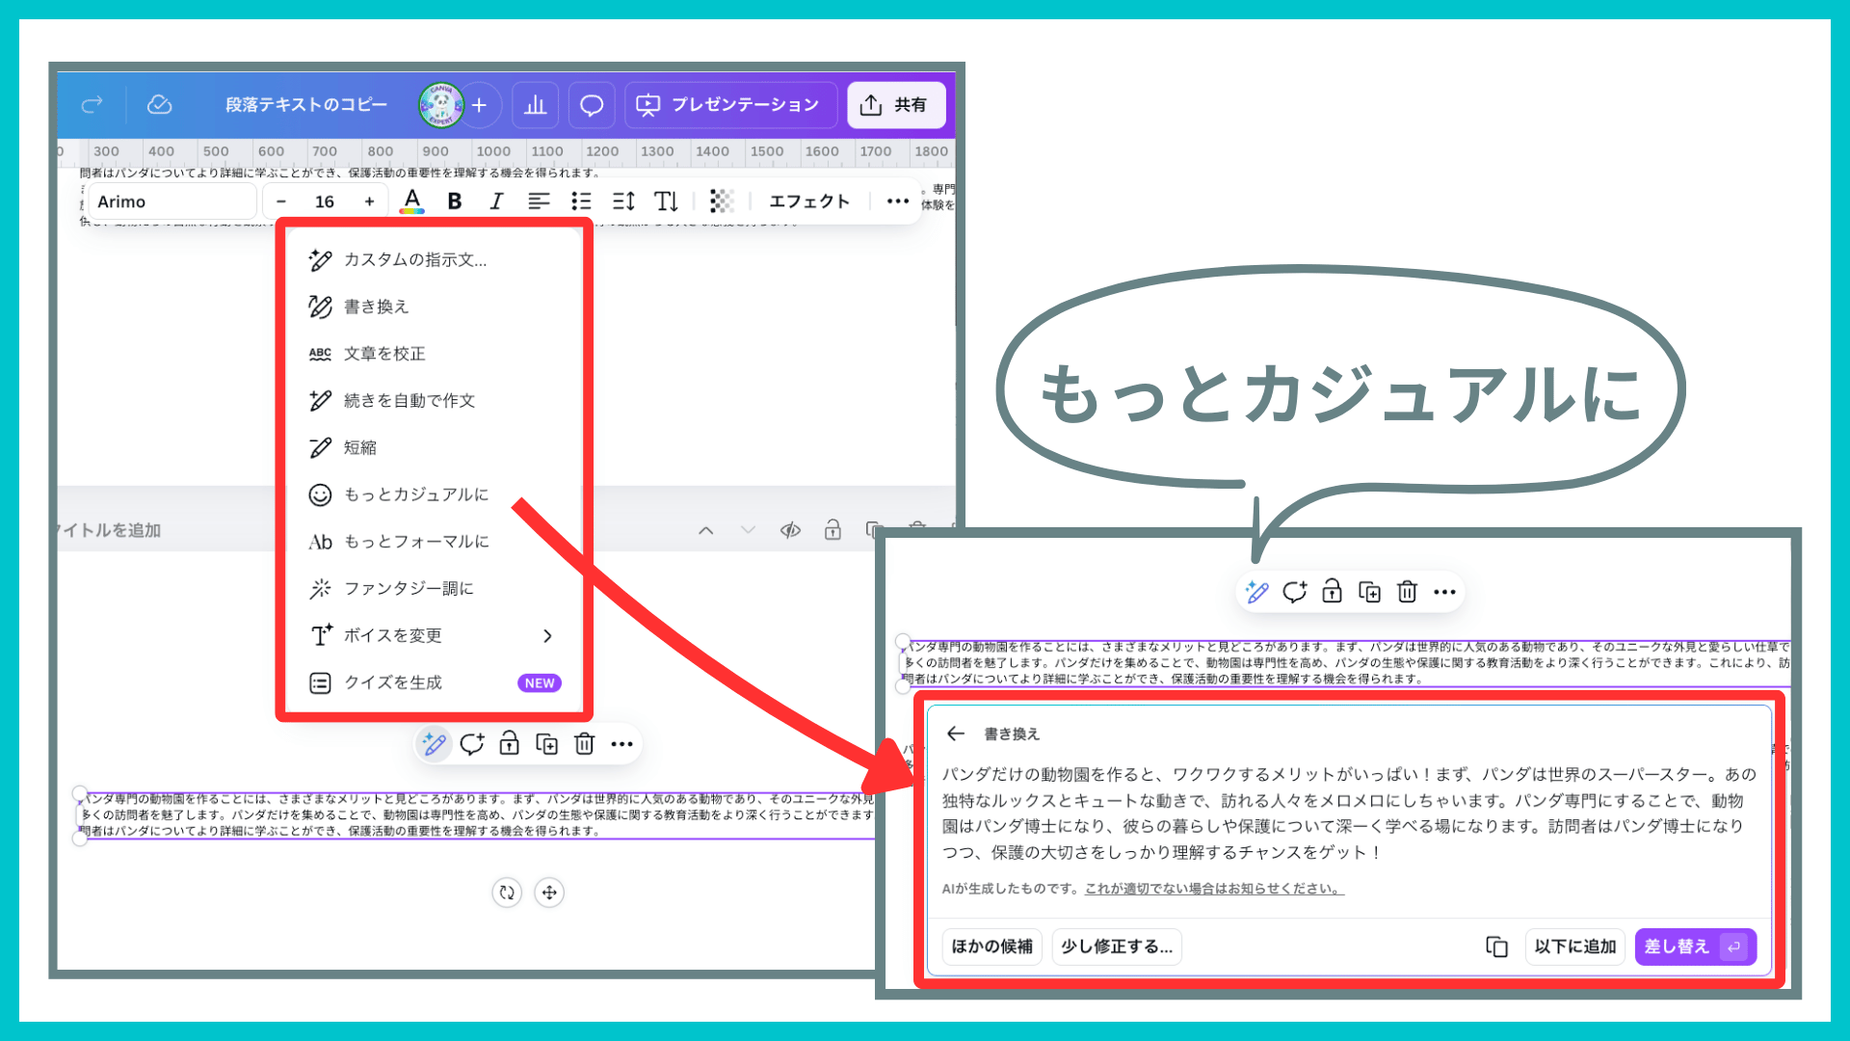Click the page move-up chevron

click(706, 530)
